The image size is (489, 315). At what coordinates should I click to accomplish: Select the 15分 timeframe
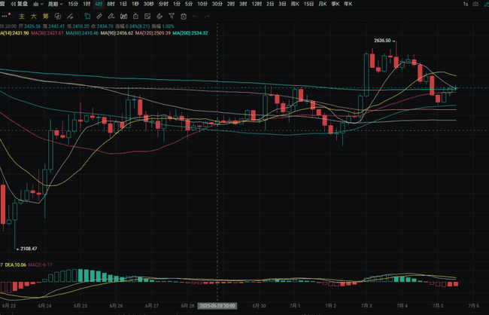pos(72,5)
